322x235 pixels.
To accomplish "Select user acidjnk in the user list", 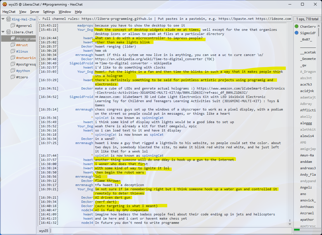I will click(x=307, y=91).
